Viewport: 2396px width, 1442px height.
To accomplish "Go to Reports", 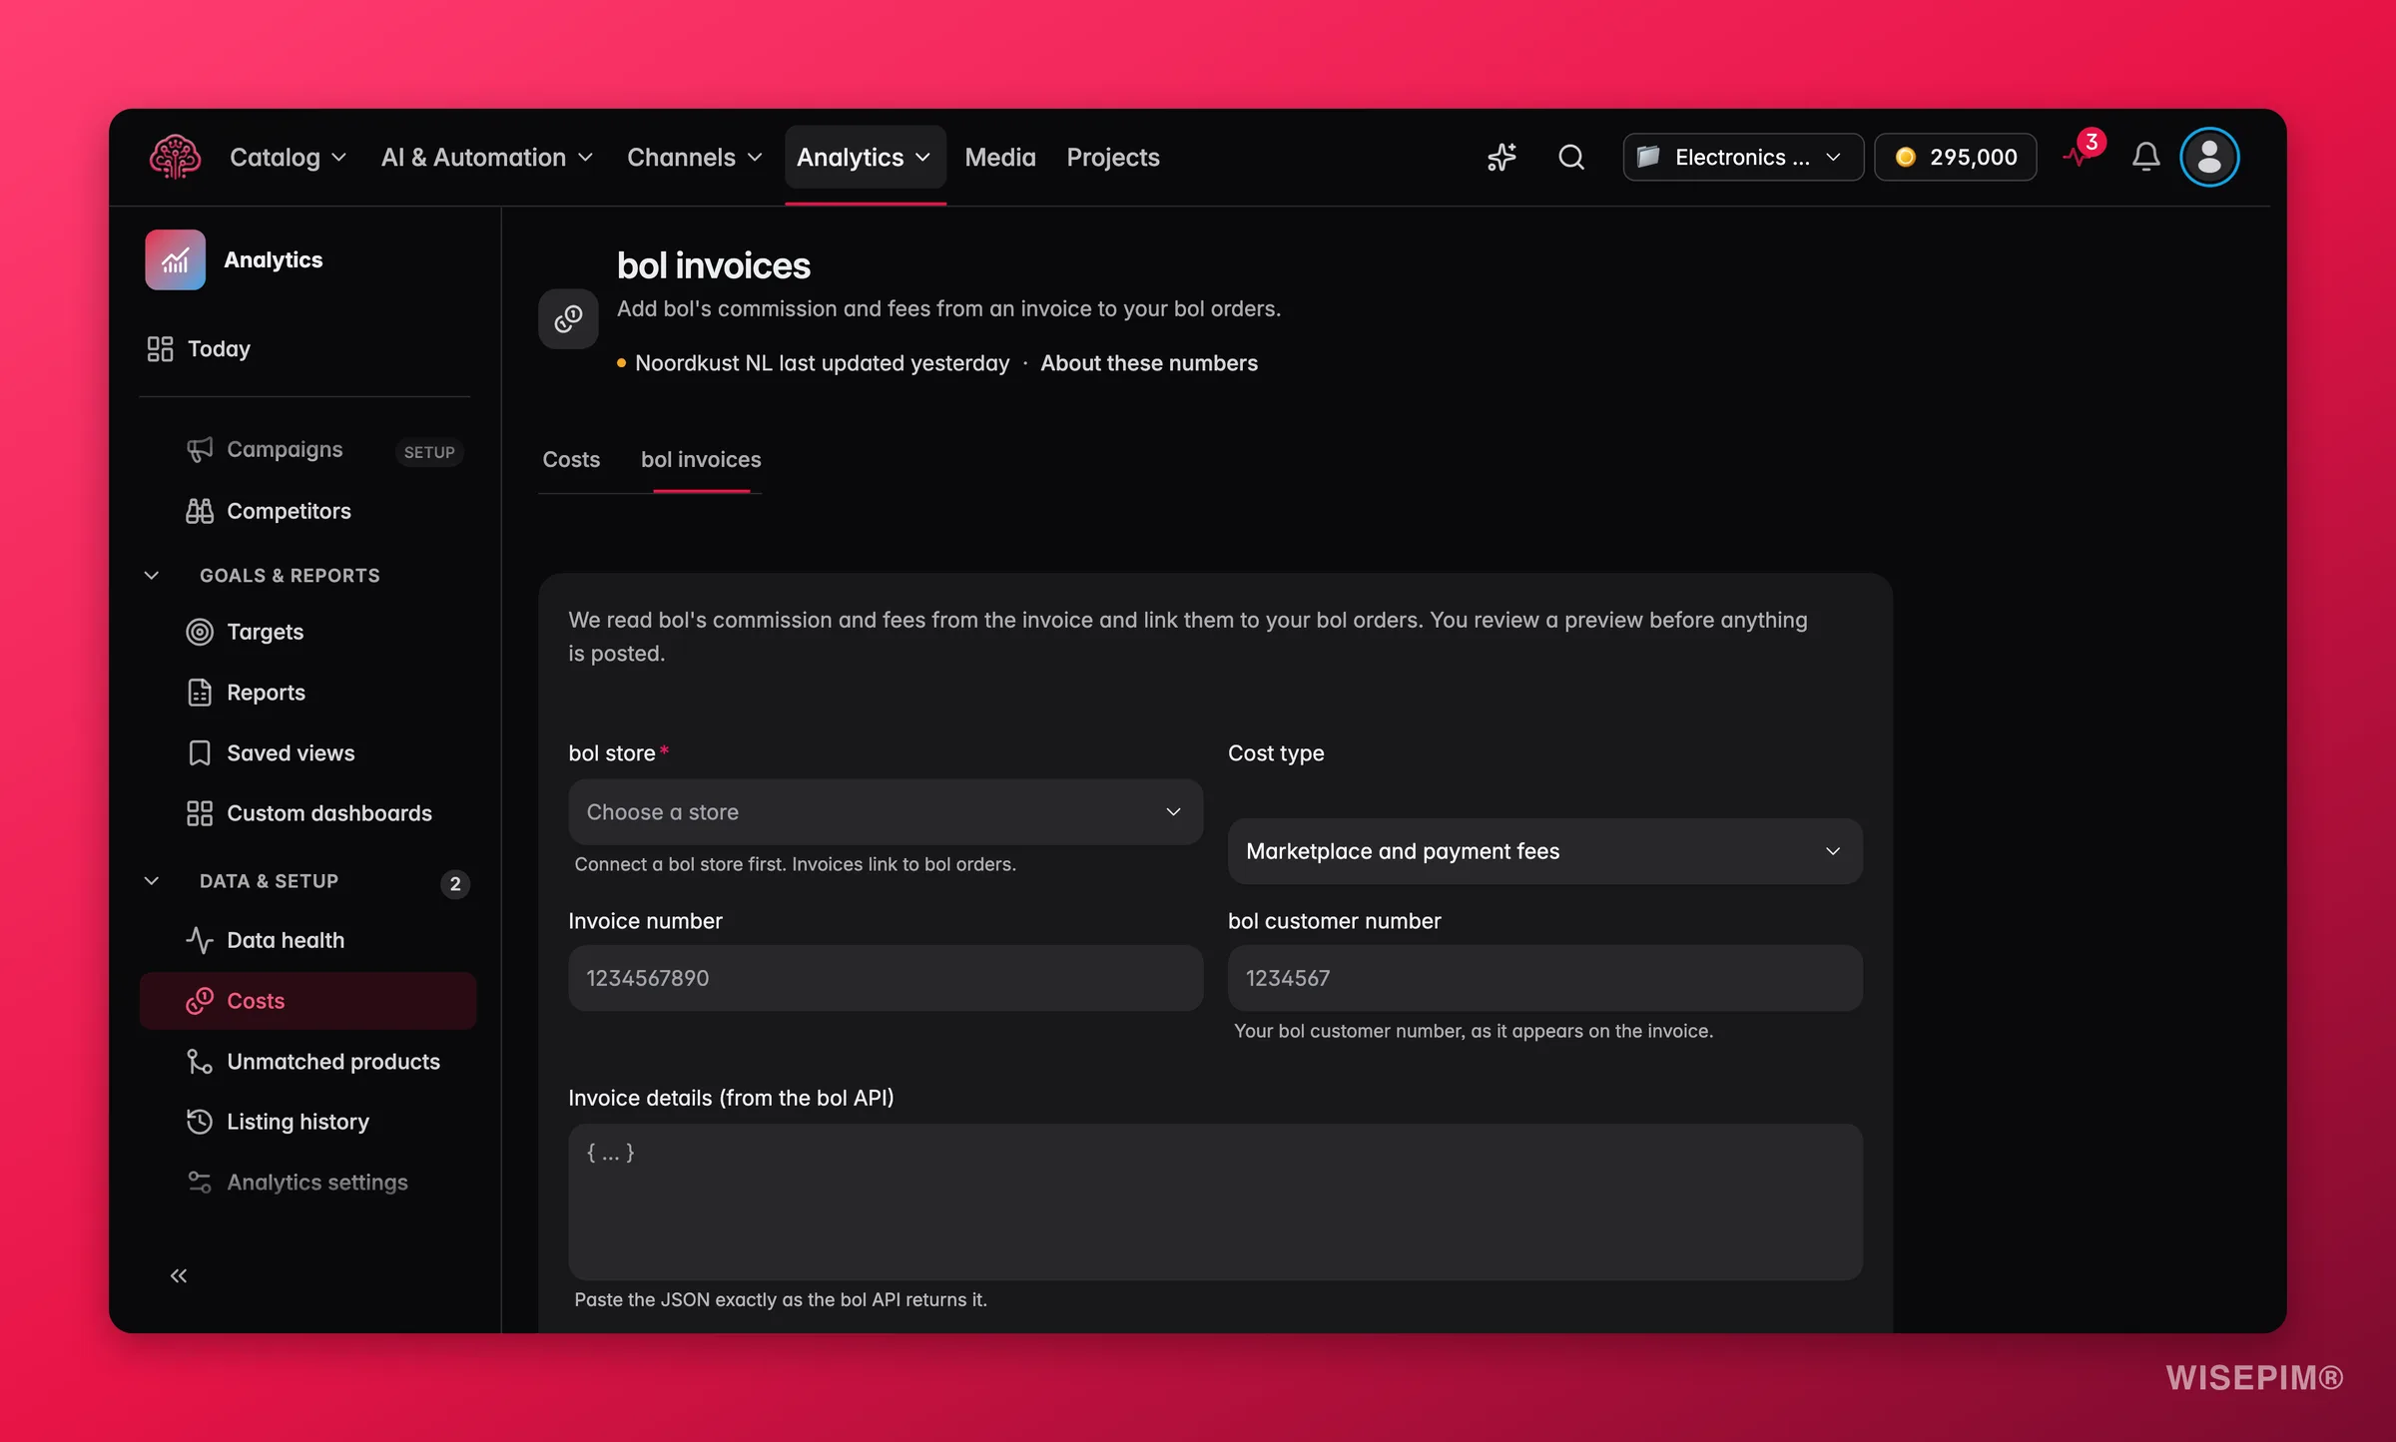I will pos(307,693).
